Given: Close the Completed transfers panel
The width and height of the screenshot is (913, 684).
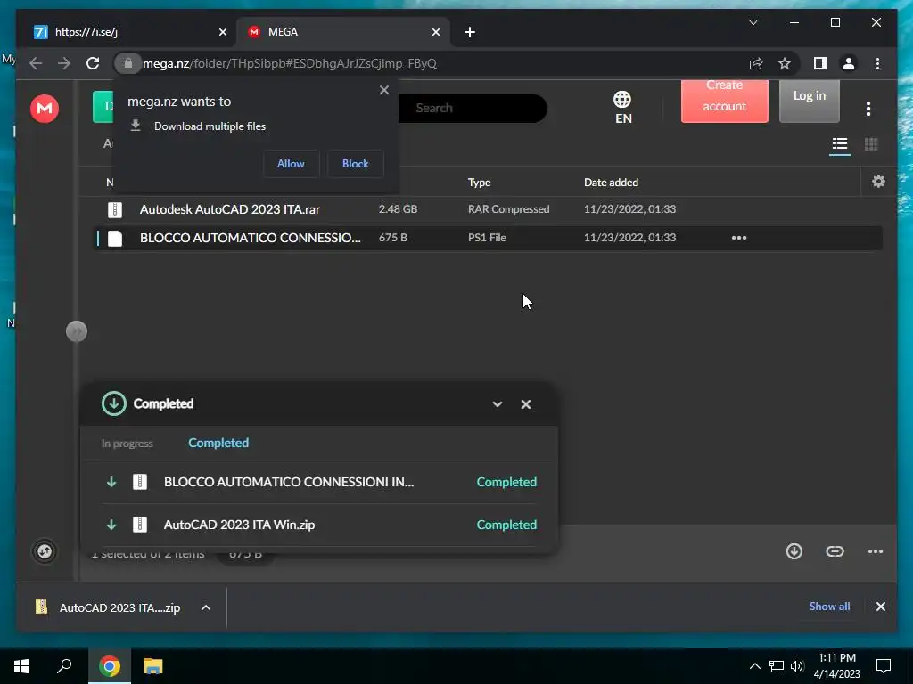Looking at the screenshot, I should pyautogui.click(x=526, y=404).
